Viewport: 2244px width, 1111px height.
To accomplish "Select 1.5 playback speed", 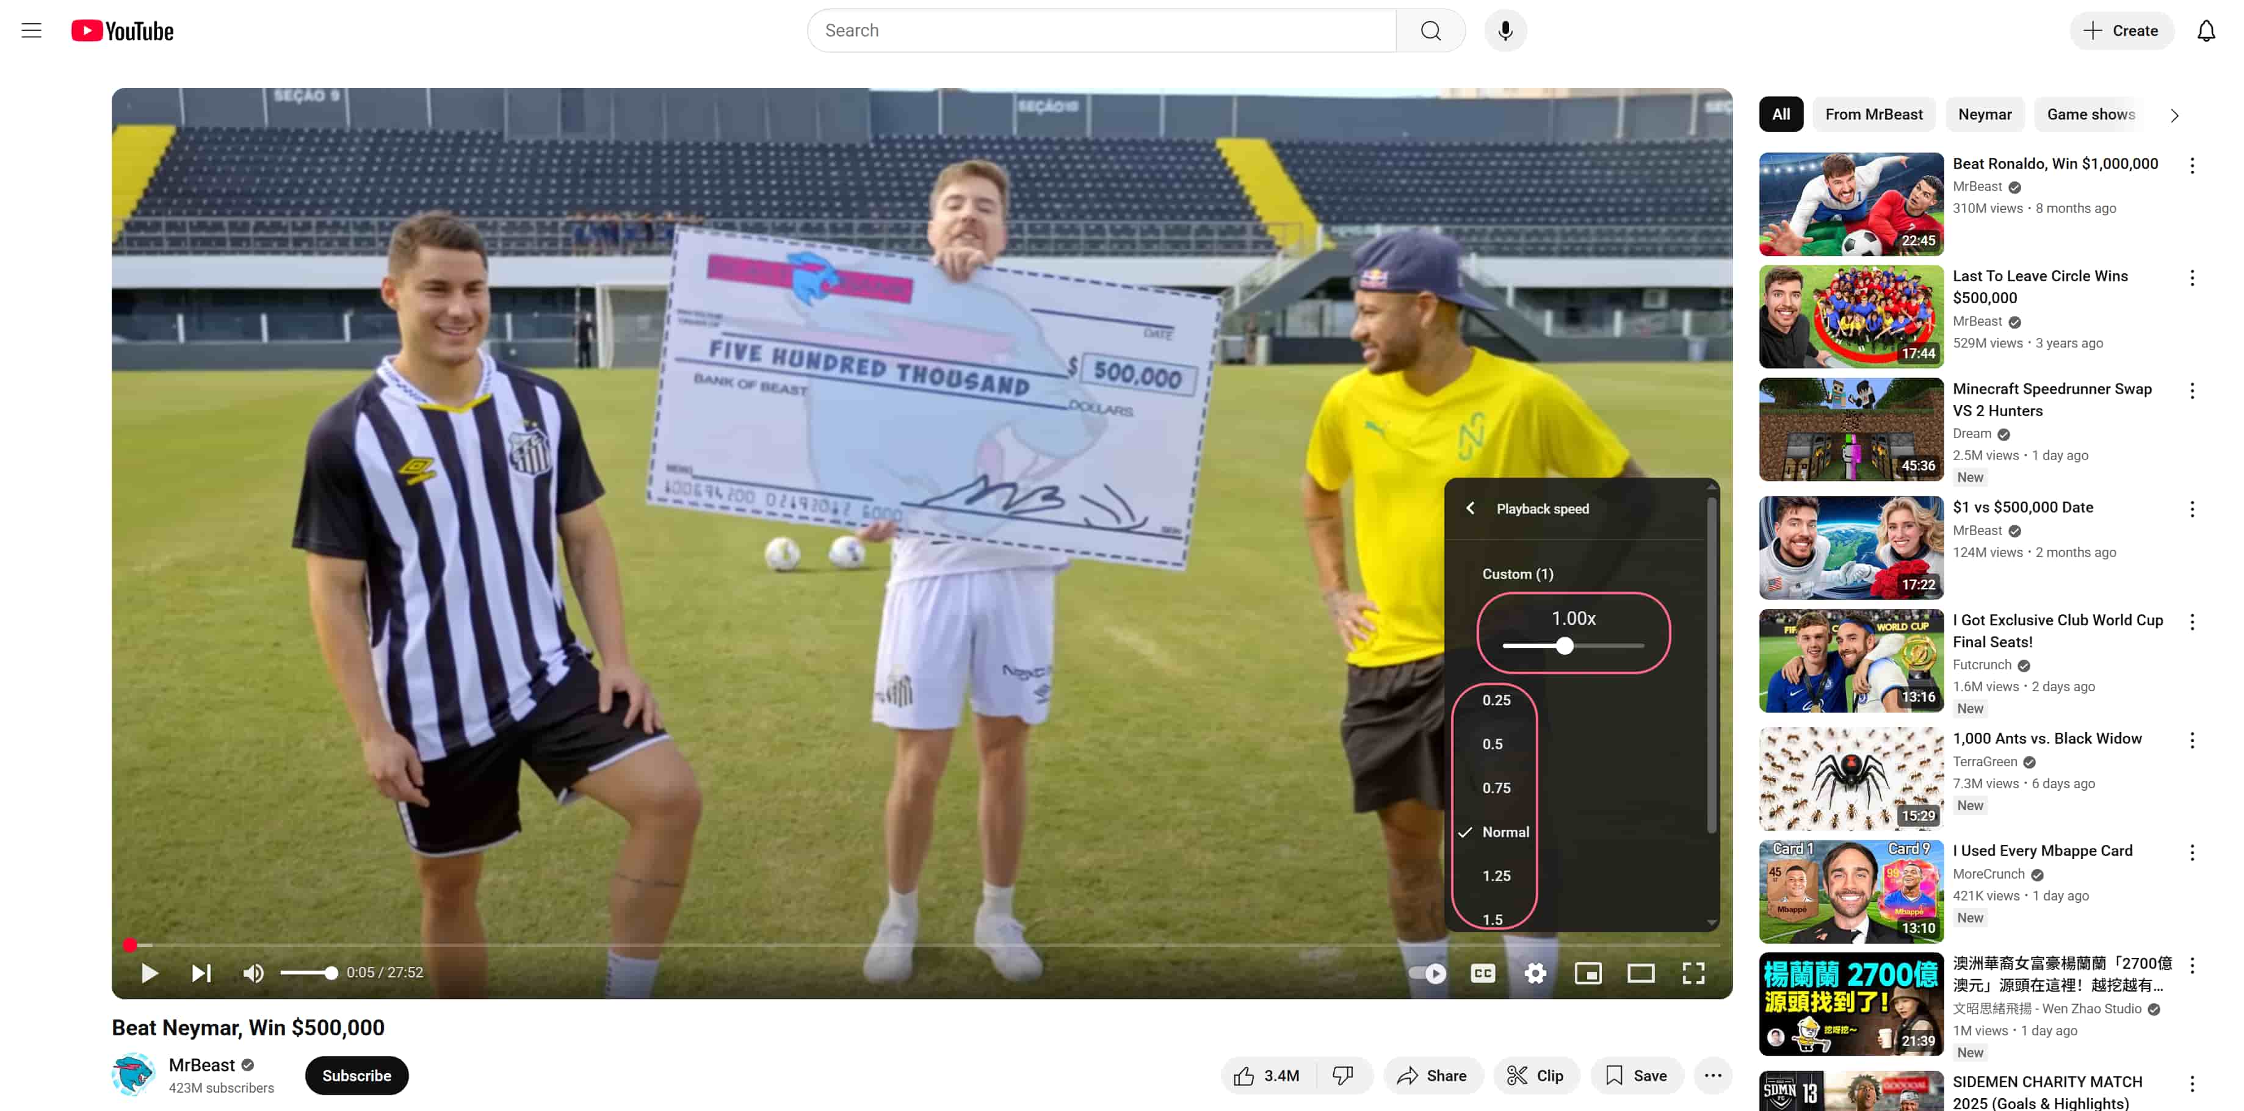I will coord(1493,919).
